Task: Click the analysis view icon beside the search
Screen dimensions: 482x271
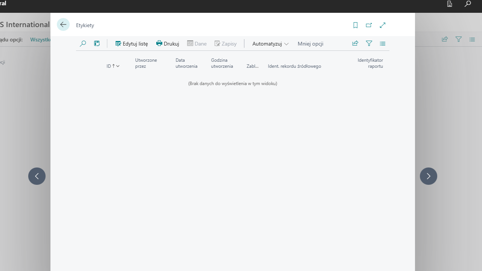Action: pos(97,44)
